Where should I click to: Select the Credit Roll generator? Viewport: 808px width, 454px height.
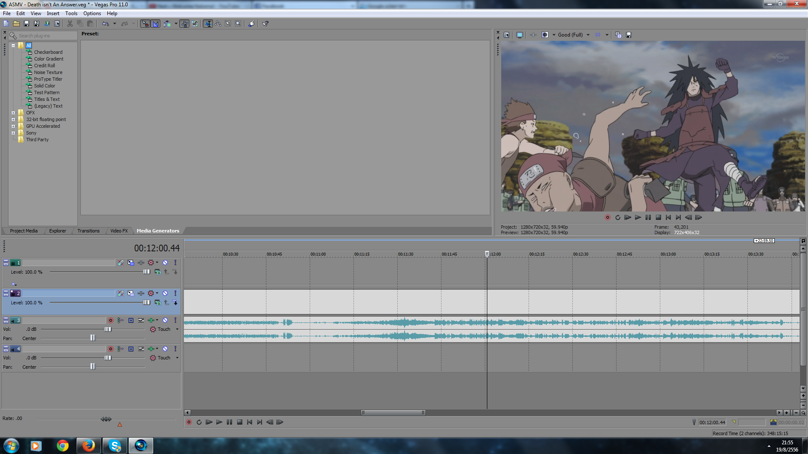[44, 66]
